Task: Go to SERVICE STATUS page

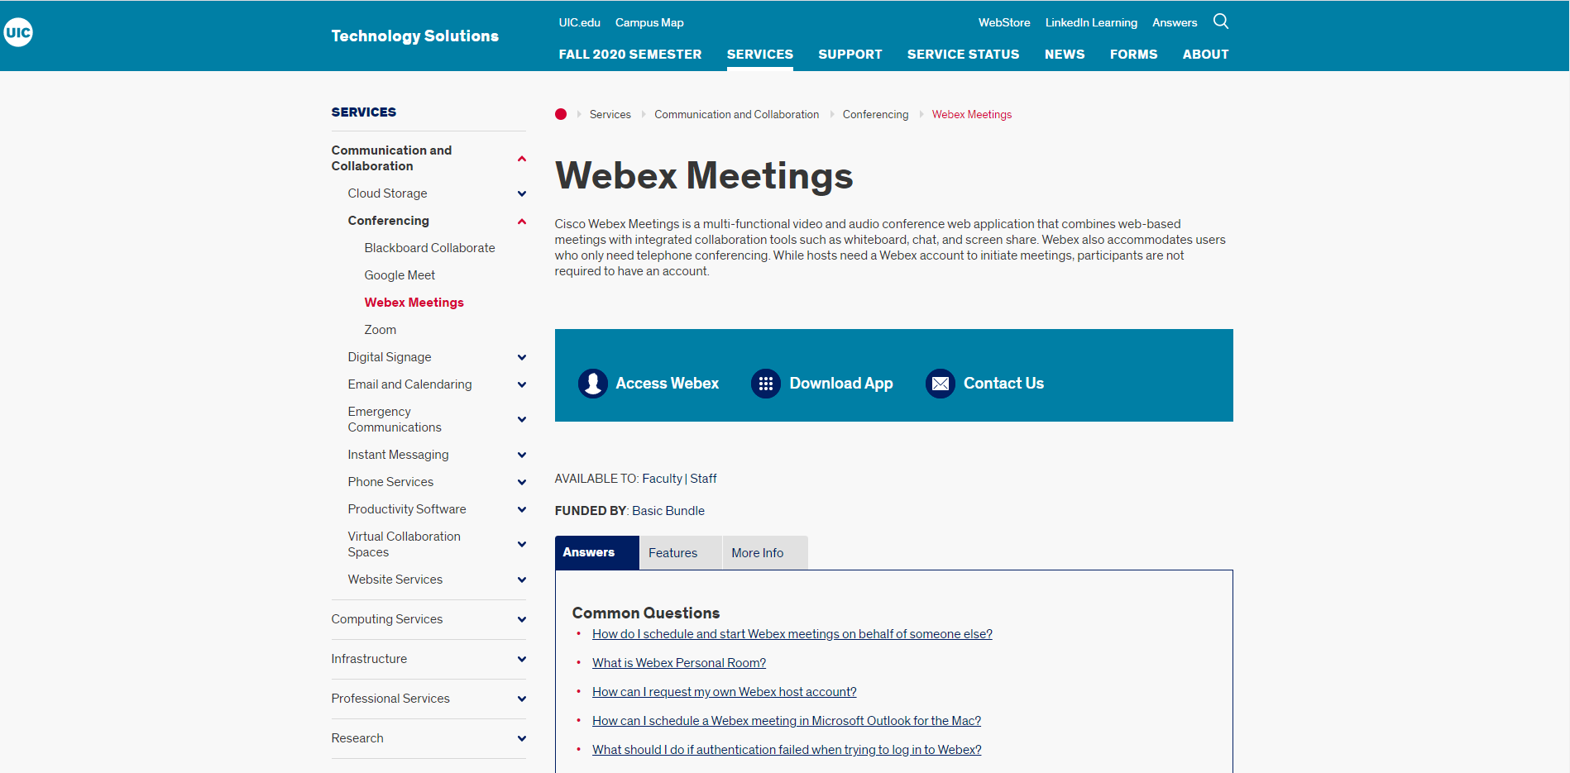Action: [x=964, y=55]
